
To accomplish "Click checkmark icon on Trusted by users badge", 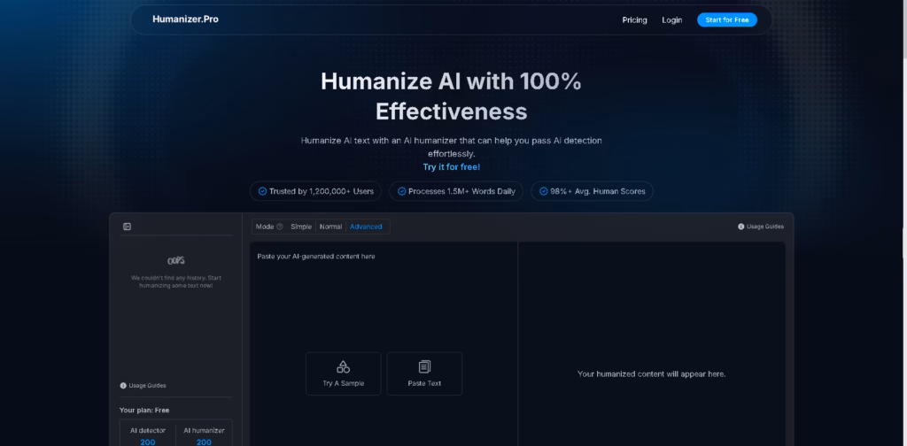I will pos(262,191).
